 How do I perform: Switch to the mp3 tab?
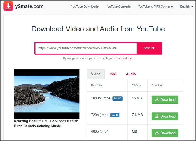tap(113, 74)
